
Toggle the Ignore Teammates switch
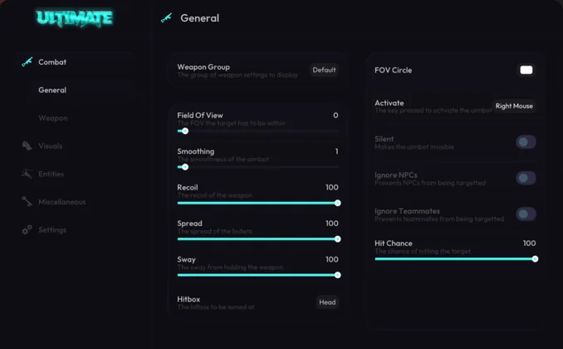526,214
